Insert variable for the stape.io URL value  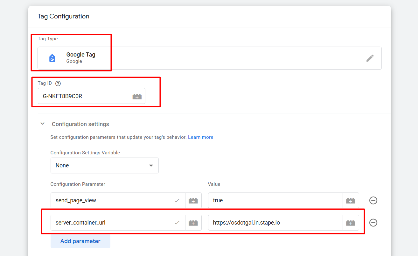click(351, 223)
